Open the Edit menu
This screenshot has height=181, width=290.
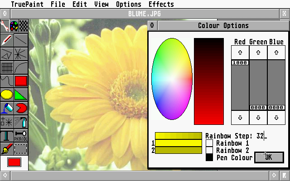click(80, 4)
